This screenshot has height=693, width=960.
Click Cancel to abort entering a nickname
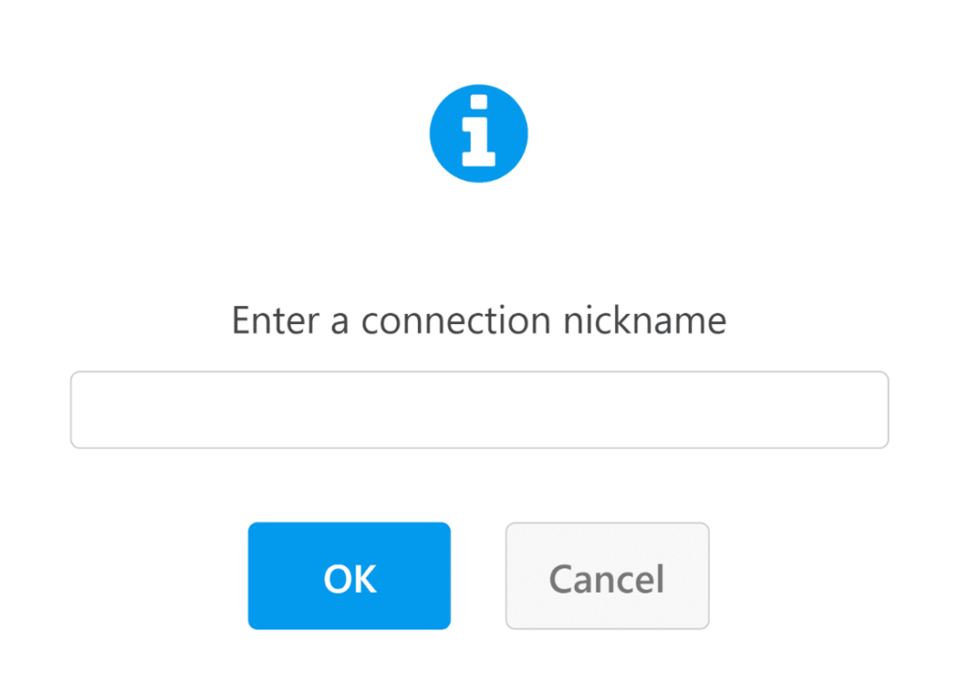607,575
